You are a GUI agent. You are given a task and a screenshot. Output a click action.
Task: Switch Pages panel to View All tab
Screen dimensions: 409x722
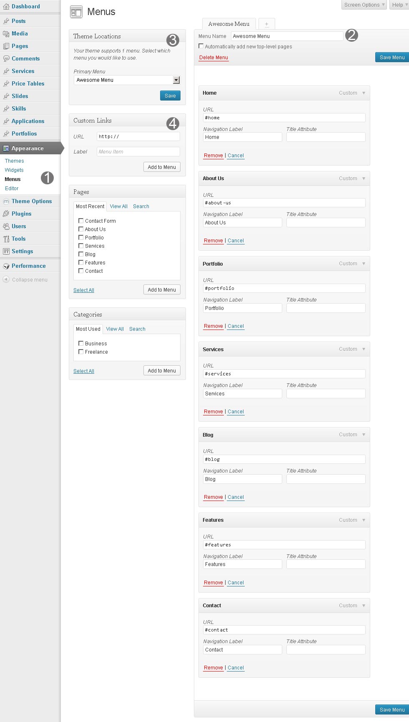pos(119,206)
